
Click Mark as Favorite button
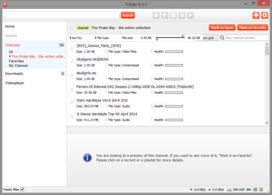coord(253,28)
